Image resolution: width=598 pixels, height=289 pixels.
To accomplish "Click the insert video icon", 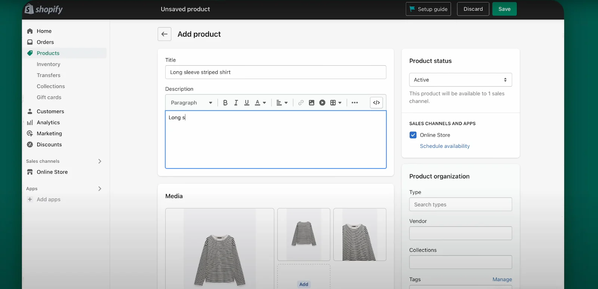I will coord(322,103).
